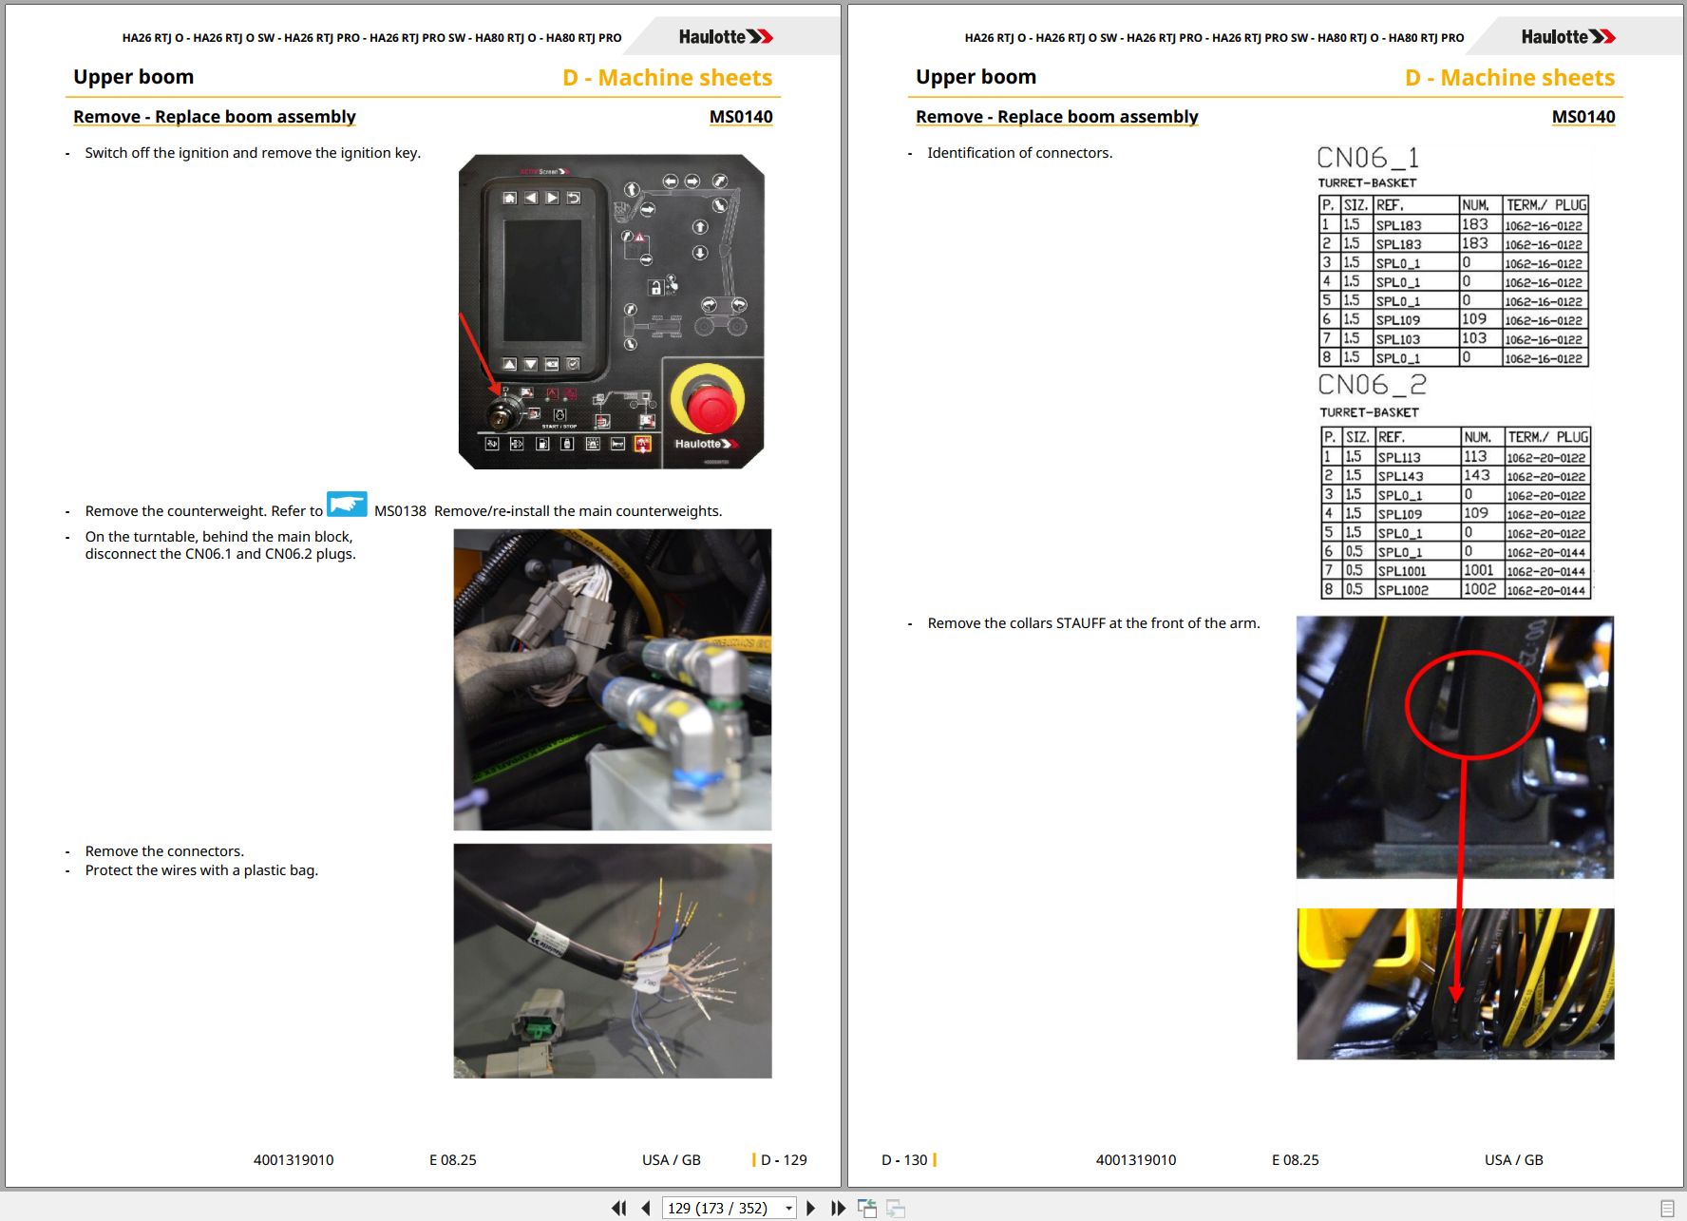Image resolution: width=1687 pixels, height=1221 pixels.
Task: Go to the first page
Action: click(x=619, y=1208)
